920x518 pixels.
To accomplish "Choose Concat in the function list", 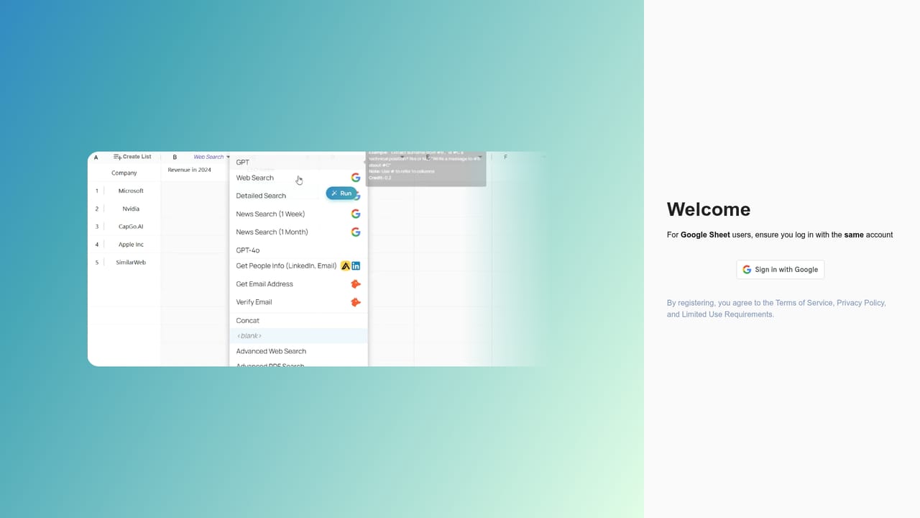I will (248, 321).
